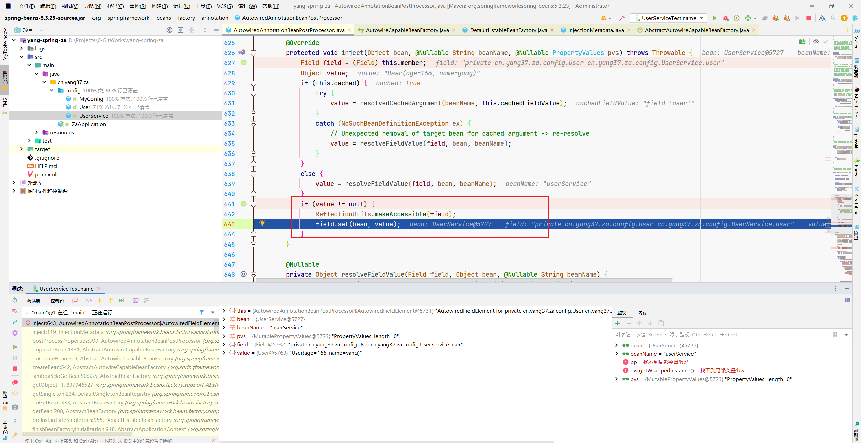
Task: Switch to 控制台 tab in debugger
Action: [57, 301]
